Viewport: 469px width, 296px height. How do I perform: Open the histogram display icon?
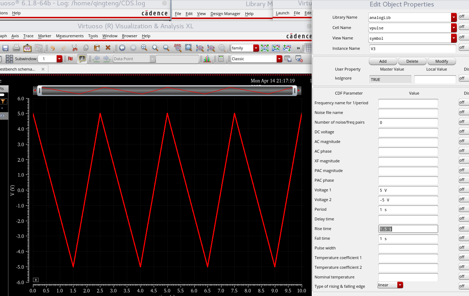point(207,59)
